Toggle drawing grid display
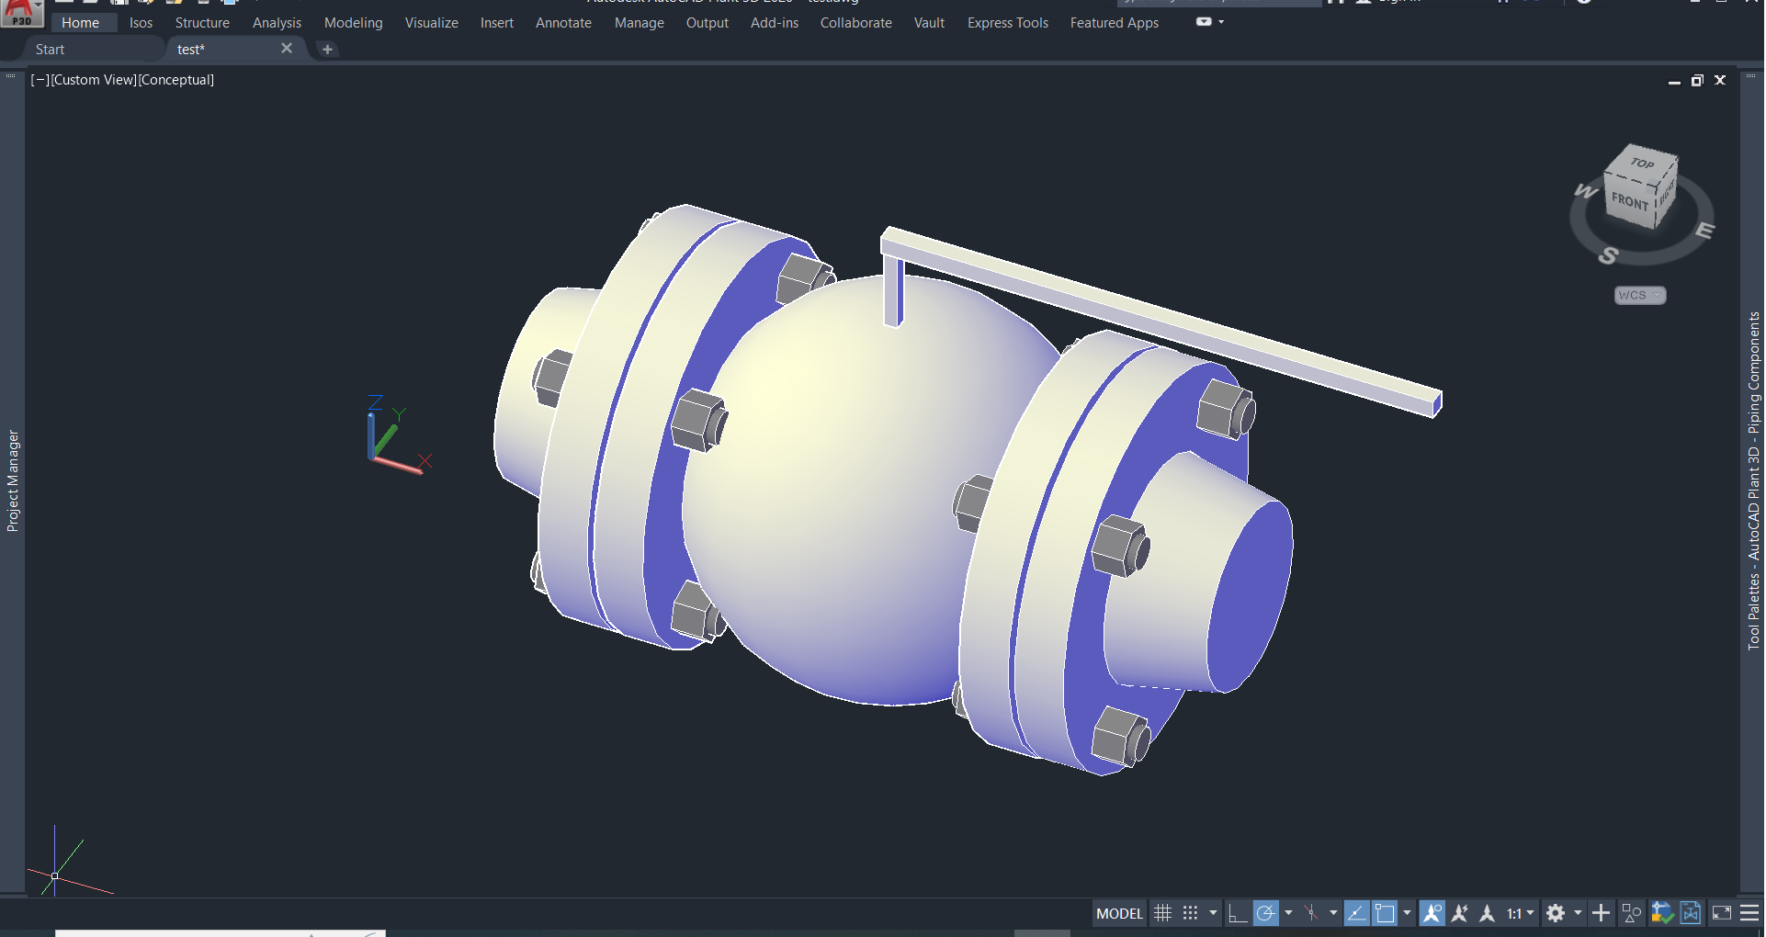The height and width of the screenshot is (937, 1766). (x=1163, y=913)
